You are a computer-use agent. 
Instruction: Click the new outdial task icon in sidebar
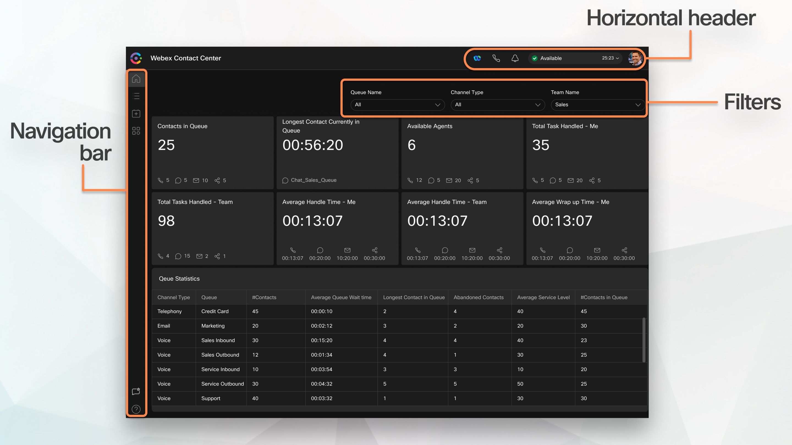point(136,113)
